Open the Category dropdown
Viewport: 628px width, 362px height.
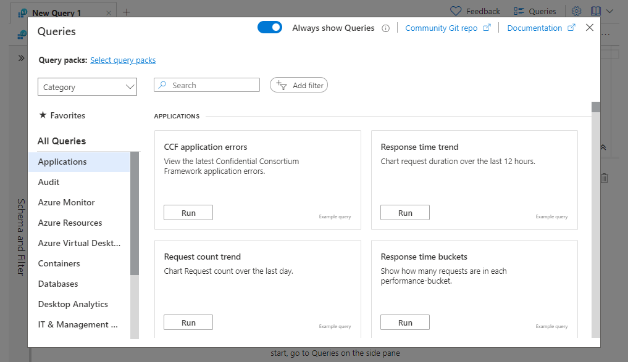[x=87, y=87]
